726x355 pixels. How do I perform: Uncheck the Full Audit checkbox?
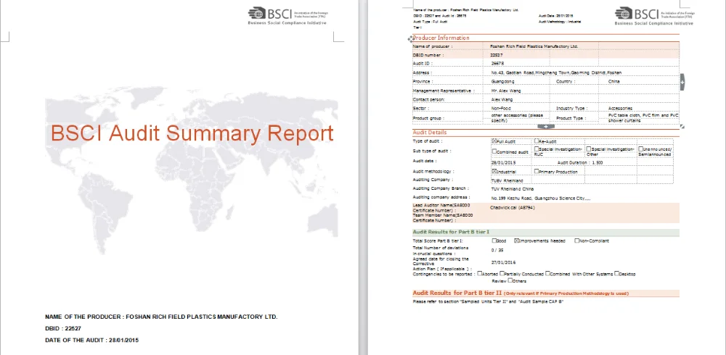click(494, 141)
